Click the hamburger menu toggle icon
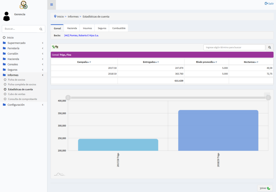Image resolution: width=276 pixels, height=192 pixels. (x=51, y=4)
